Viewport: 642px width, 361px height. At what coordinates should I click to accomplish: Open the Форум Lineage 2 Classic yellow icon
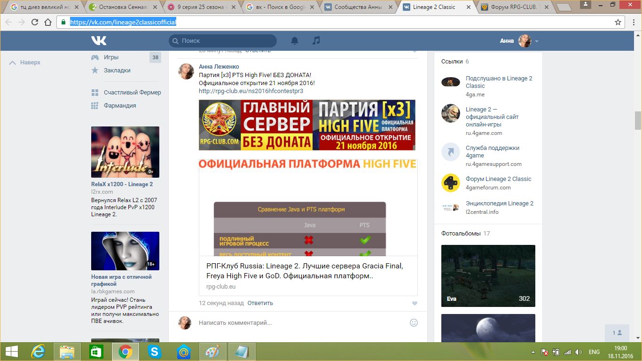pos(451,183)
